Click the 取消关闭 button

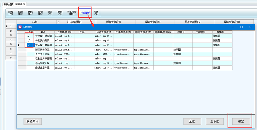(x=32, y=121)
